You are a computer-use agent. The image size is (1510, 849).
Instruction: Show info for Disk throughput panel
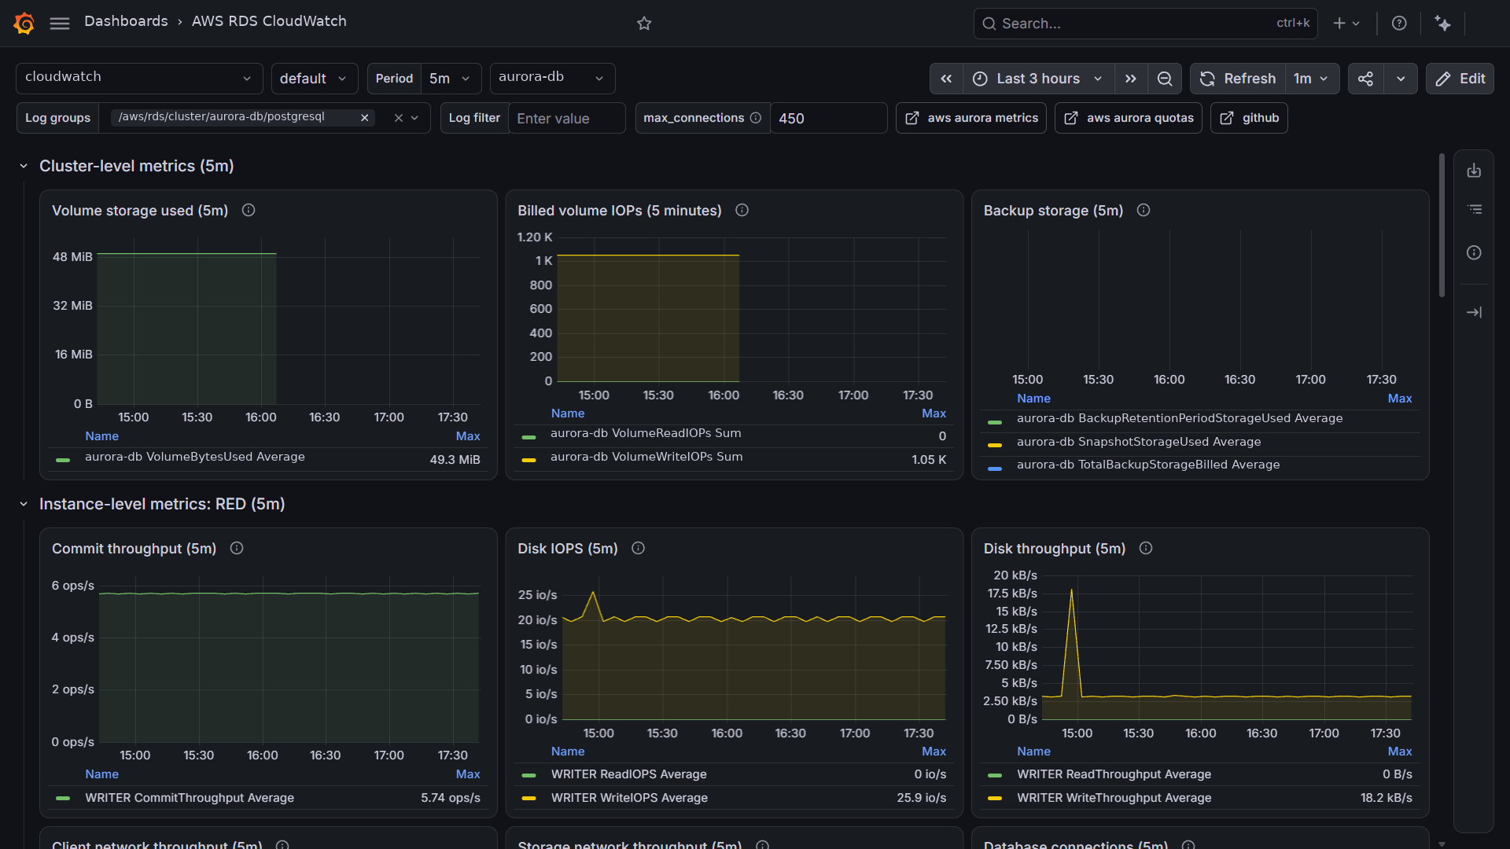tap(1146, 548)
